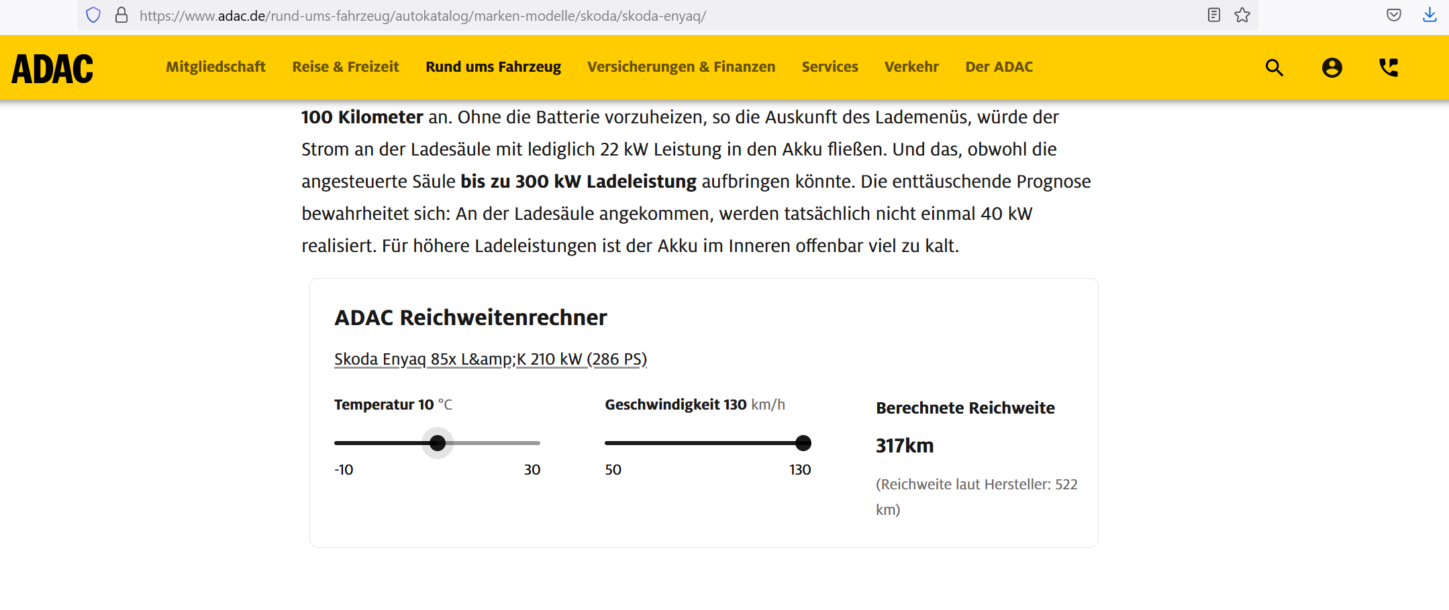Click the 50 minimum speed label
The height and width of the screenshot is (610, 1449).
613,470
